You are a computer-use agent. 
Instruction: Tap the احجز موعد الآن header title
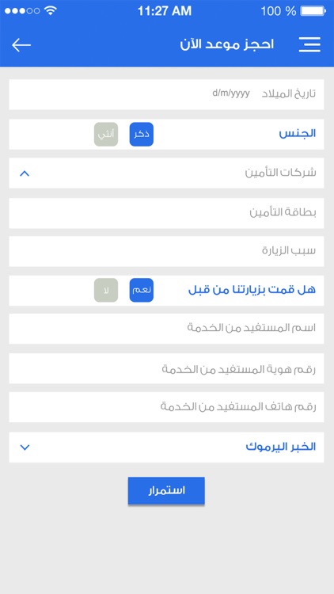pos(227,44)
